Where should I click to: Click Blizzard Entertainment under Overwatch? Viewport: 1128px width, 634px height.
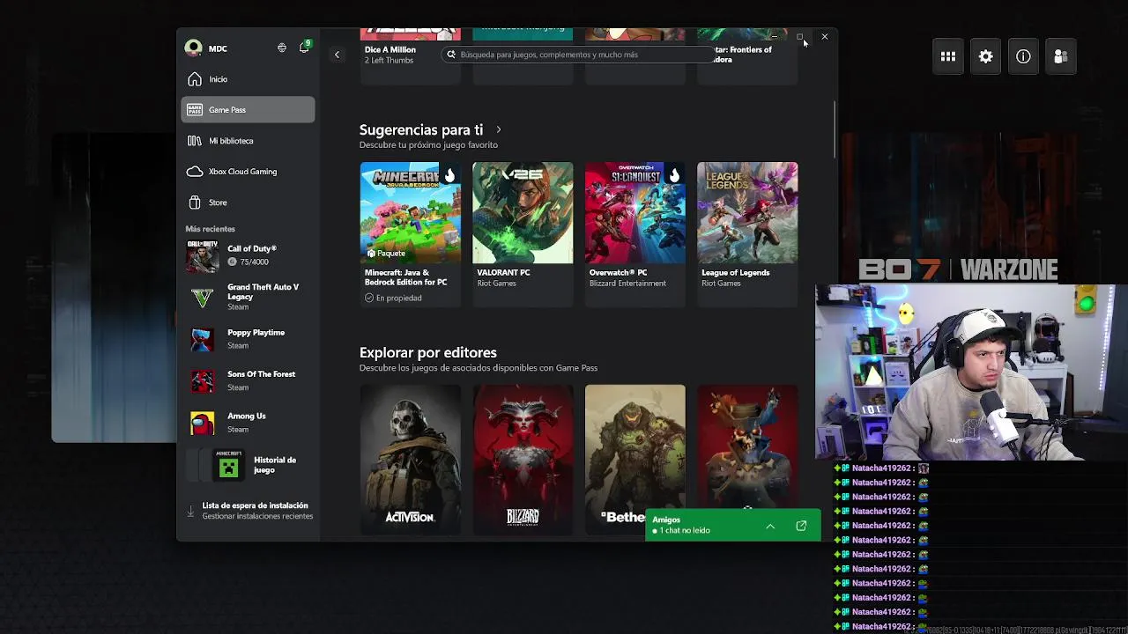pyautogui.click(x=627, y=284)
